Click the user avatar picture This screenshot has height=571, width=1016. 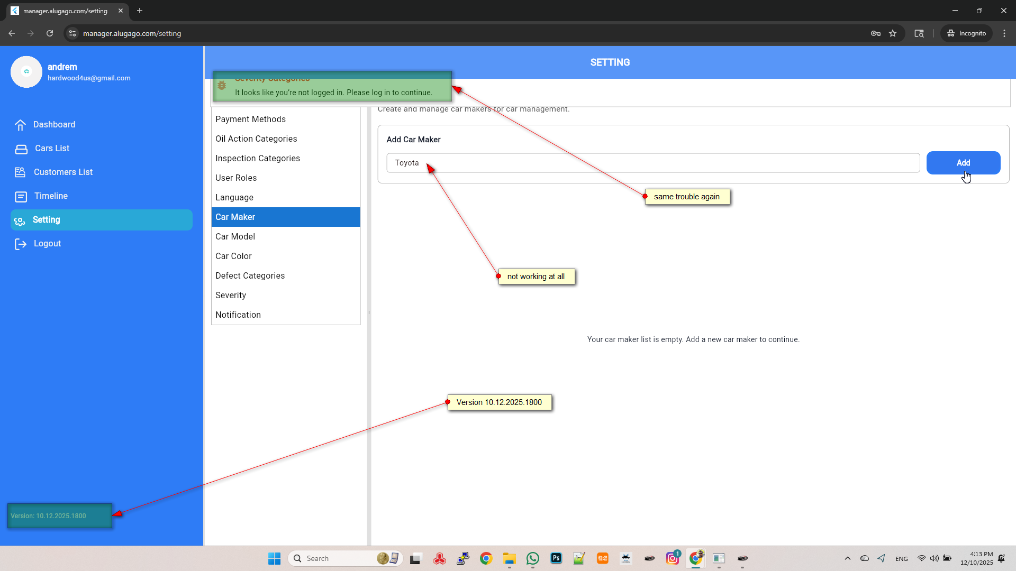pyautogui.click(x=26, y=72)
